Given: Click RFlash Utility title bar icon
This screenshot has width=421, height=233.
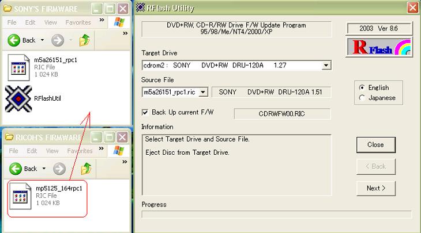Looking at the screenshot, I should tap(140, 7).
